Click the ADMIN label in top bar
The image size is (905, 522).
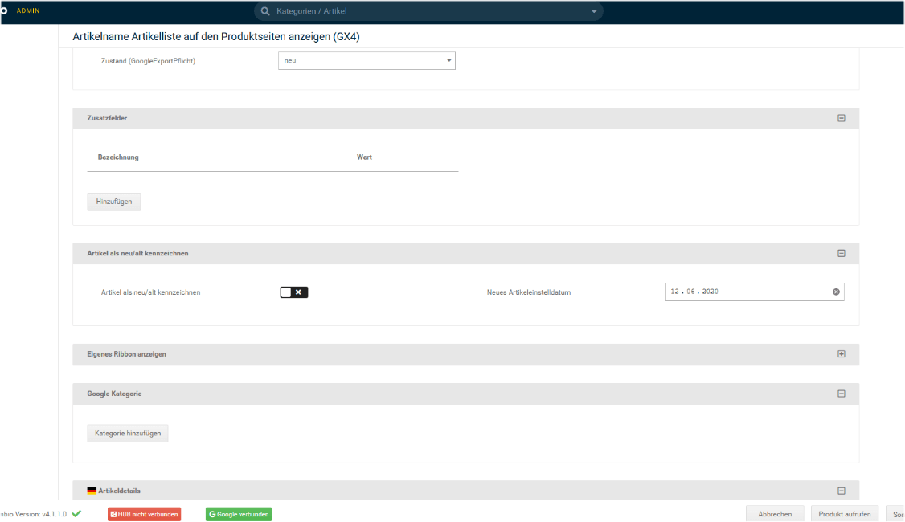pos(28,10)
